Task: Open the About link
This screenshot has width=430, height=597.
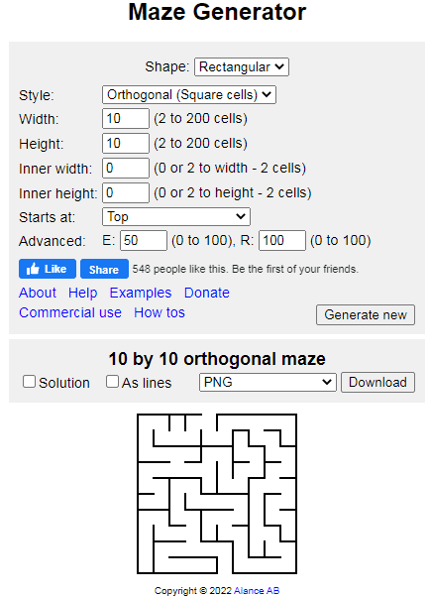Action: click(x=38, y=293)
